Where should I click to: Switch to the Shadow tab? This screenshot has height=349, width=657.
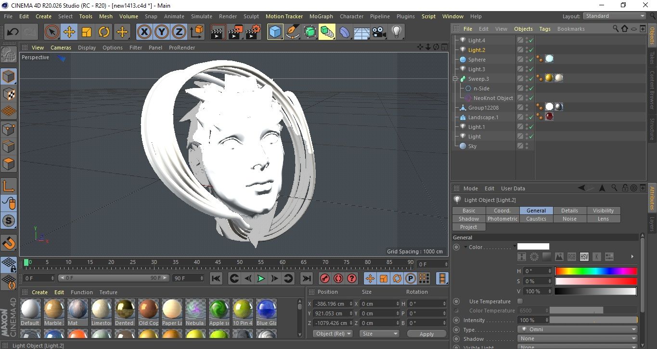(x=468, y=219)
